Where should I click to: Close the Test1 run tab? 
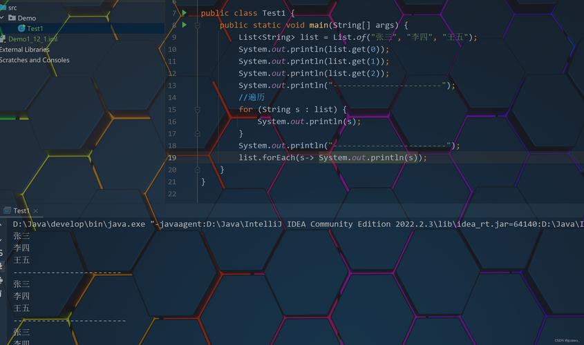[x=35, y=210]
